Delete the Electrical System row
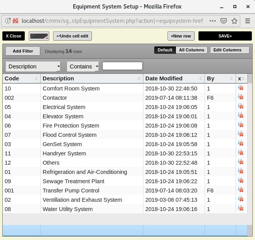Image resolution: width=255 pixels, height=240 pixels. pyautogui.click(x=241, y=106)
